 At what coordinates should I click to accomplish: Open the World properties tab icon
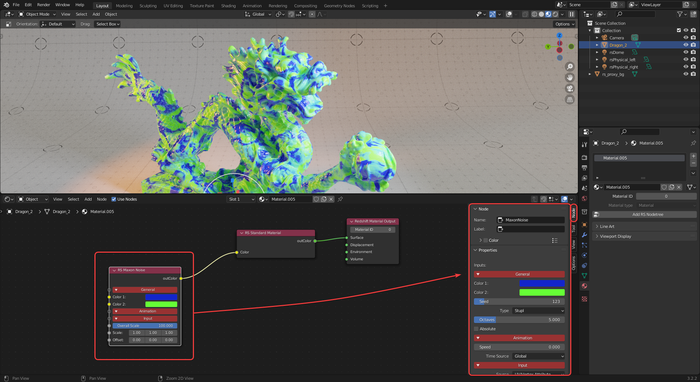coord(584,198)
